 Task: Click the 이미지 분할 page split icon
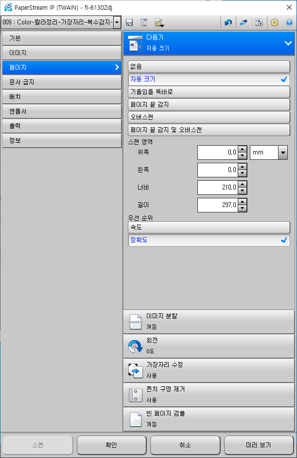(x=136, y=322)
